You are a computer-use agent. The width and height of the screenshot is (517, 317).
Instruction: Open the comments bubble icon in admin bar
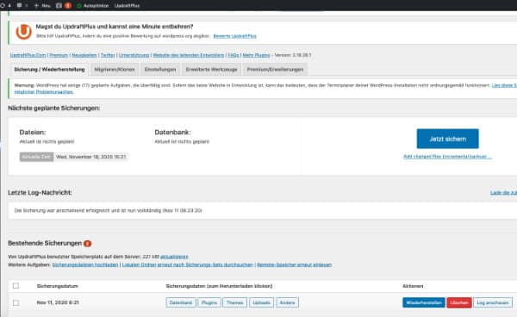(22, 5)
